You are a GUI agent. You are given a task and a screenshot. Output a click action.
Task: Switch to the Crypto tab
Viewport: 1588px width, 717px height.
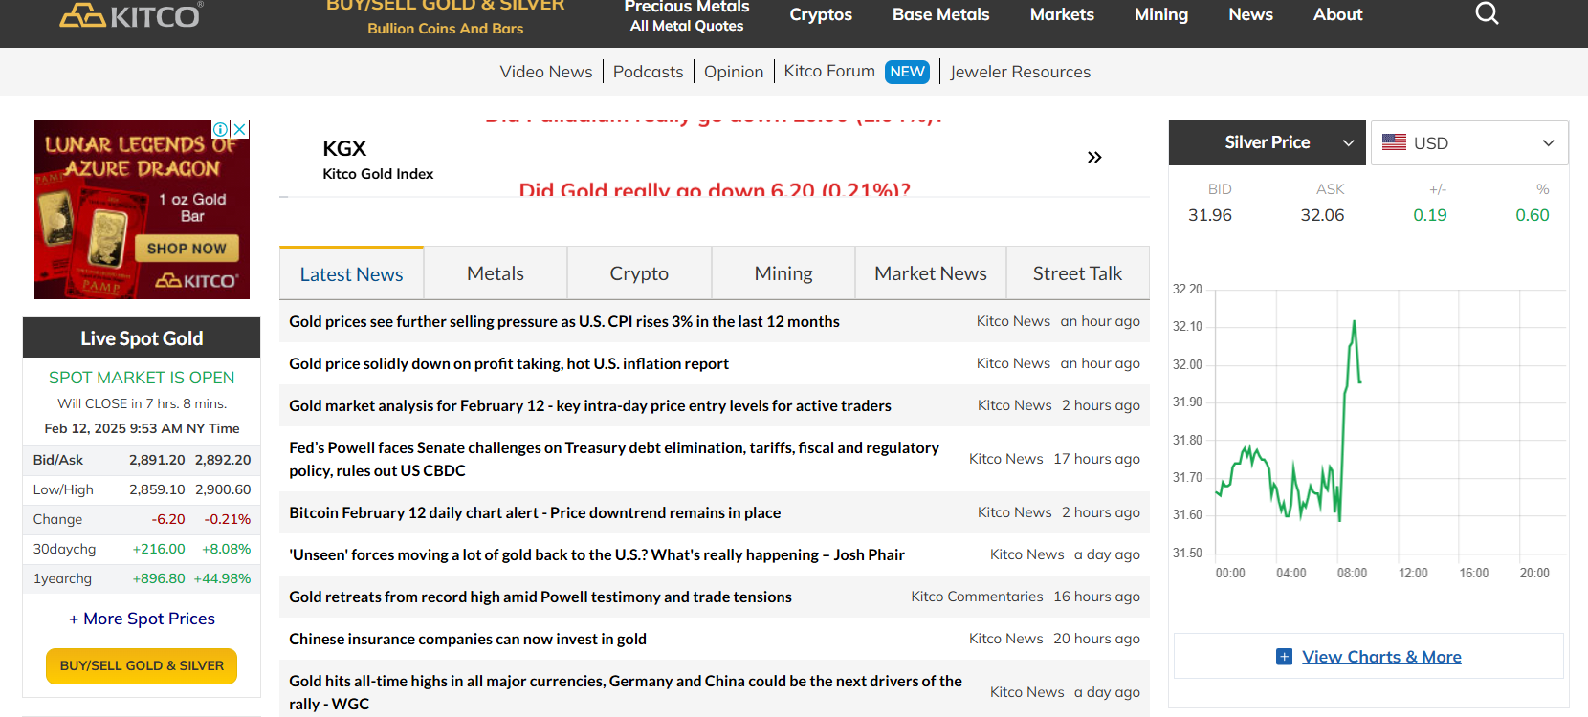click(x=639, y=273)
